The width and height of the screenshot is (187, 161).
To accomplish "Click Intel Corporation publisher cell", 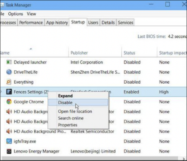I will point(87,62).
